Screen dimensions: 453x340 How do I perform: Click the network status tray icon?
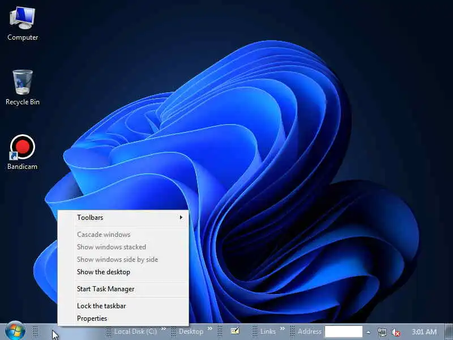tap(382, 332)
